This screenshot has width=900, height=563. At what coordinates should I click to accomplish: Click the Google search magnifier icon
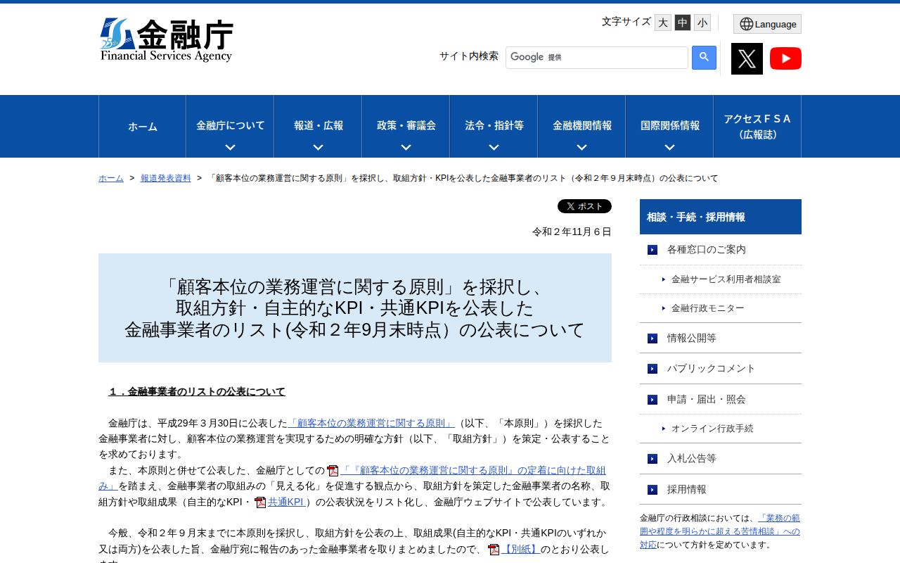pos(702,58)
